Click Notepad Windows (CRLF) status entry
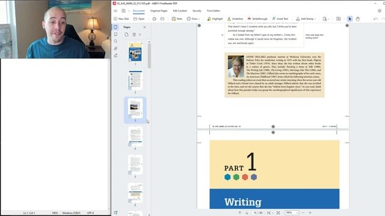Viewport: 385px width, 216px height. 71,213
